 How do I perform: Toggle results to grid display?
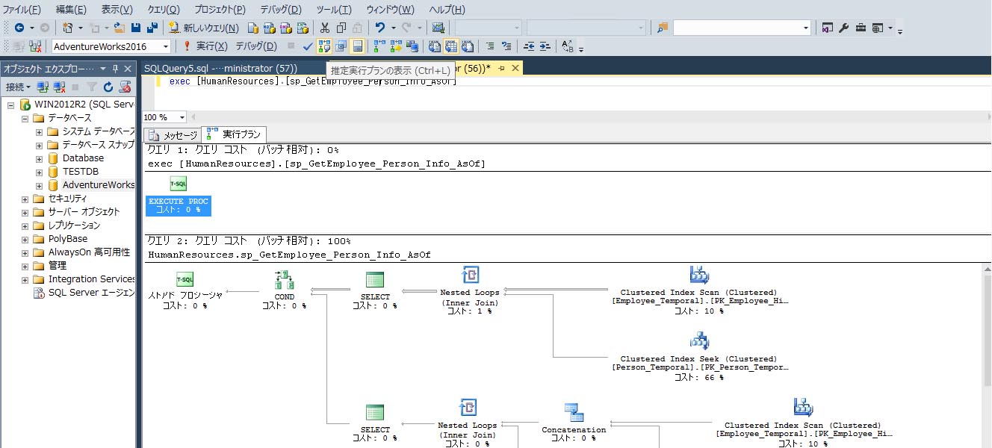pyautogui.click(x=450, y=46)
